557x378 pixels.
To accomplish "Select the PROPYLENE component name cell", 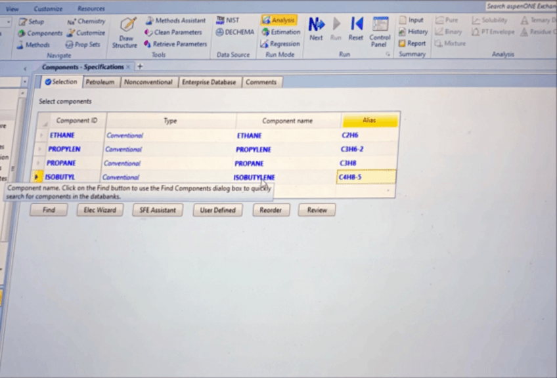I will tap(287, 150).
